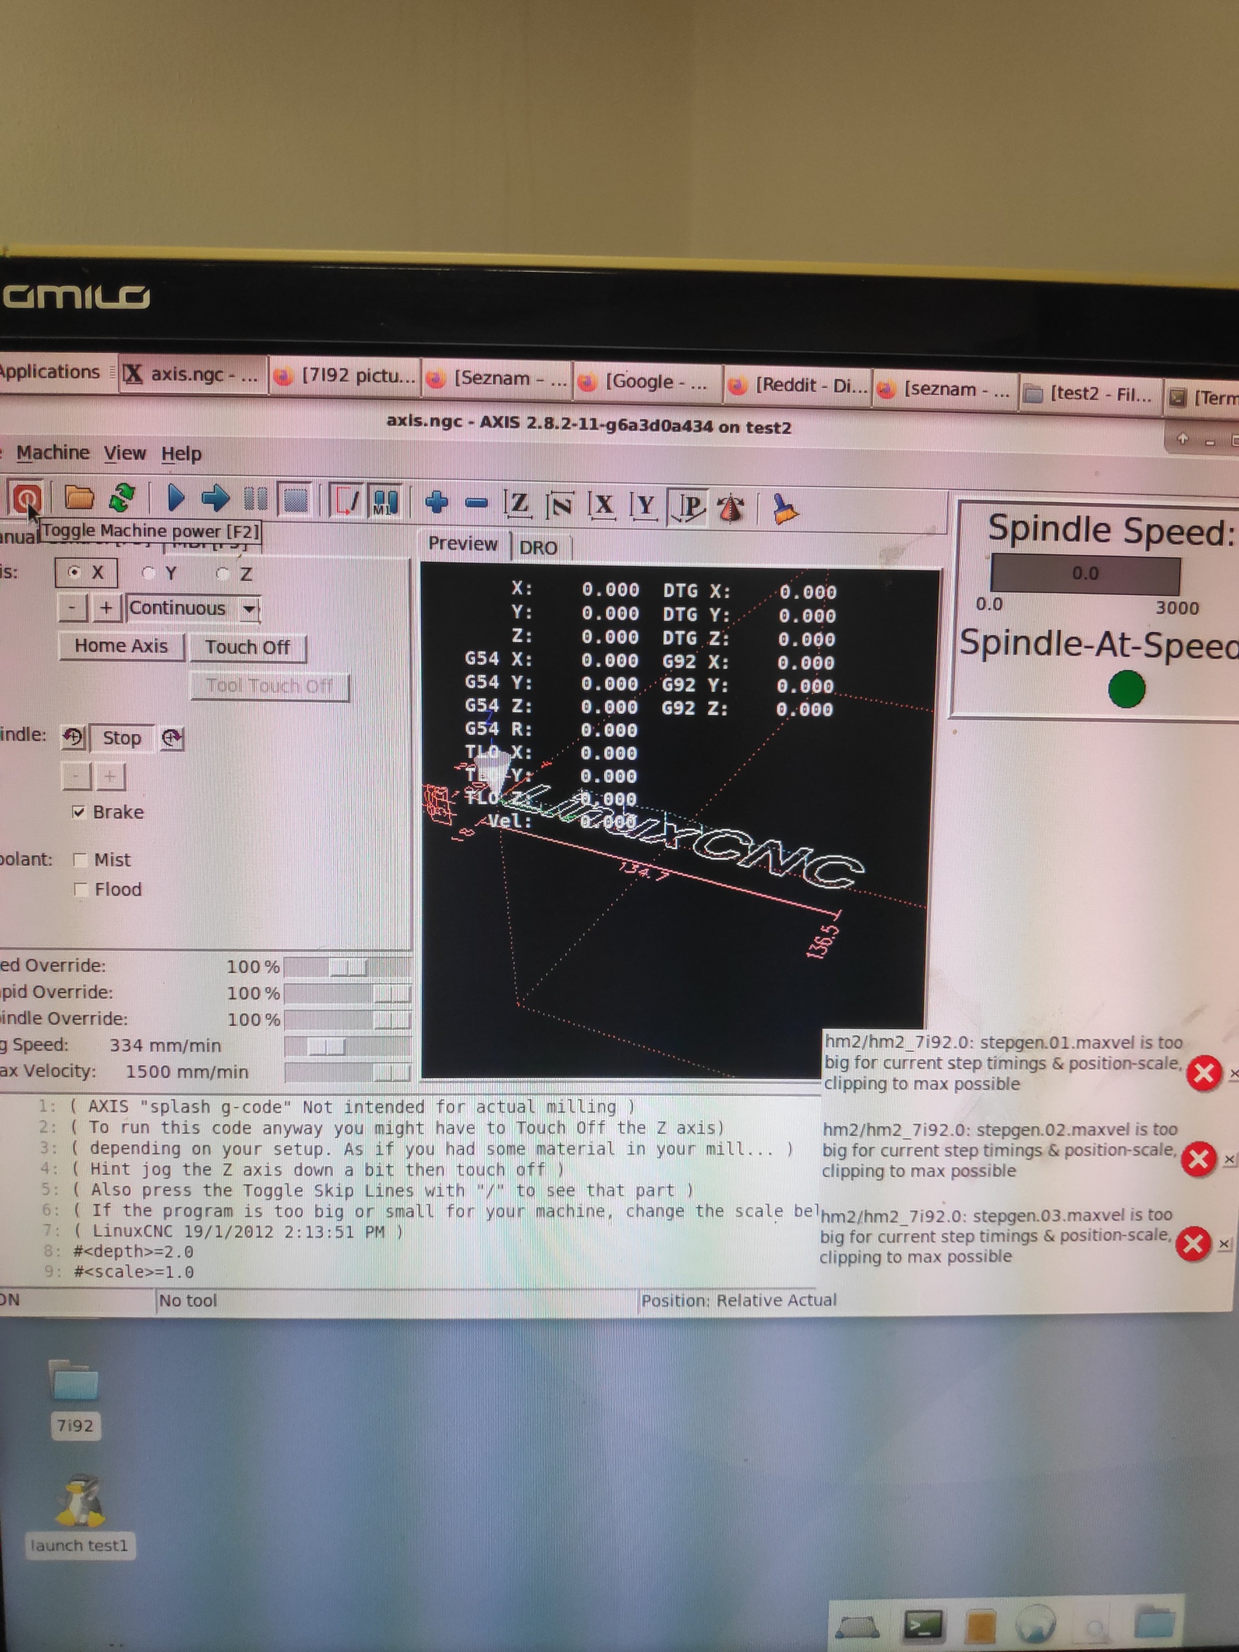
Task: Select the Z axis radio button
Action: tap(234, 574)
